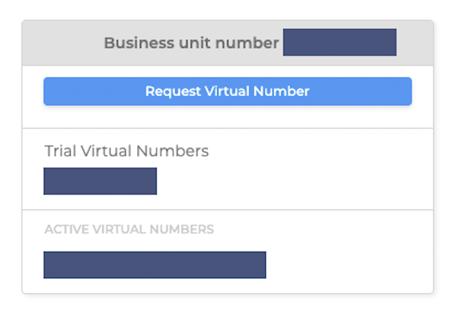This screenshot has height=329, width=453.
Task: Click the word "VIRTUAL" in the active section label
Action: coord(120,229)
